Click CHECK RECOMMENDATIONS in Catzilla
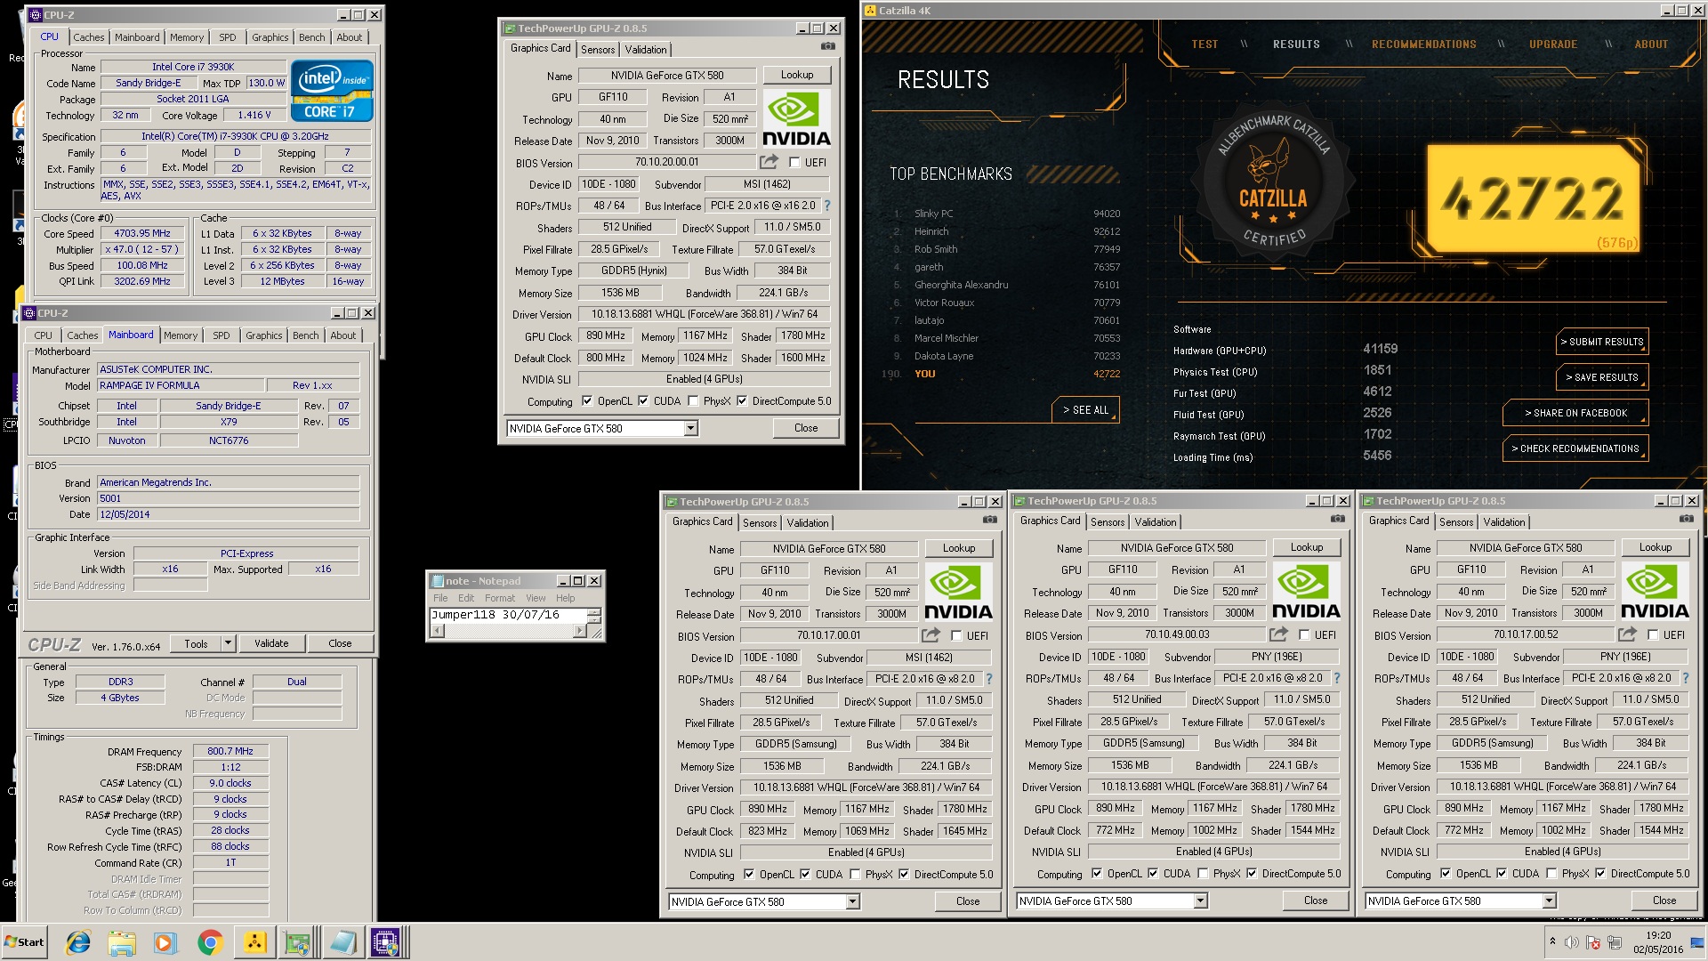 coord(1575,448)
